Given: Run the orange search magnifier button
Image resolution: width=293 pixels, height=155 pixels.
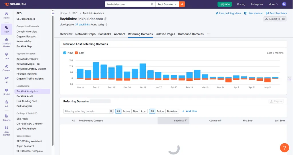Looking at the screenshot, I should tap(182, 4).
